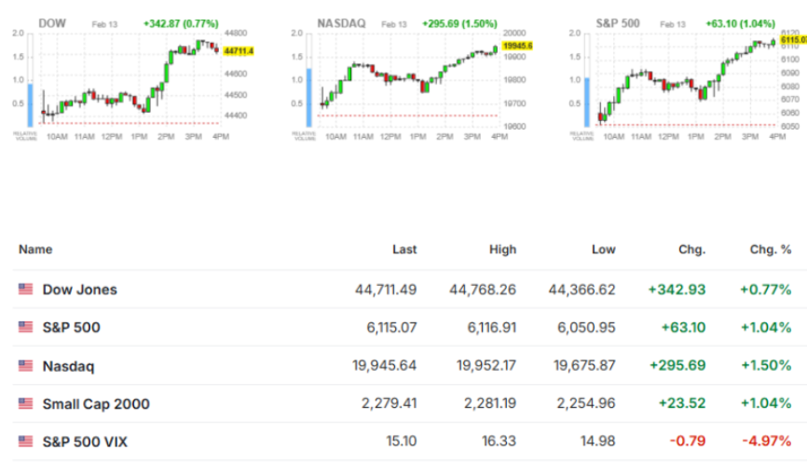Open the Dow Jones index link
The image size is (807, 464).
tap(80, 290)
